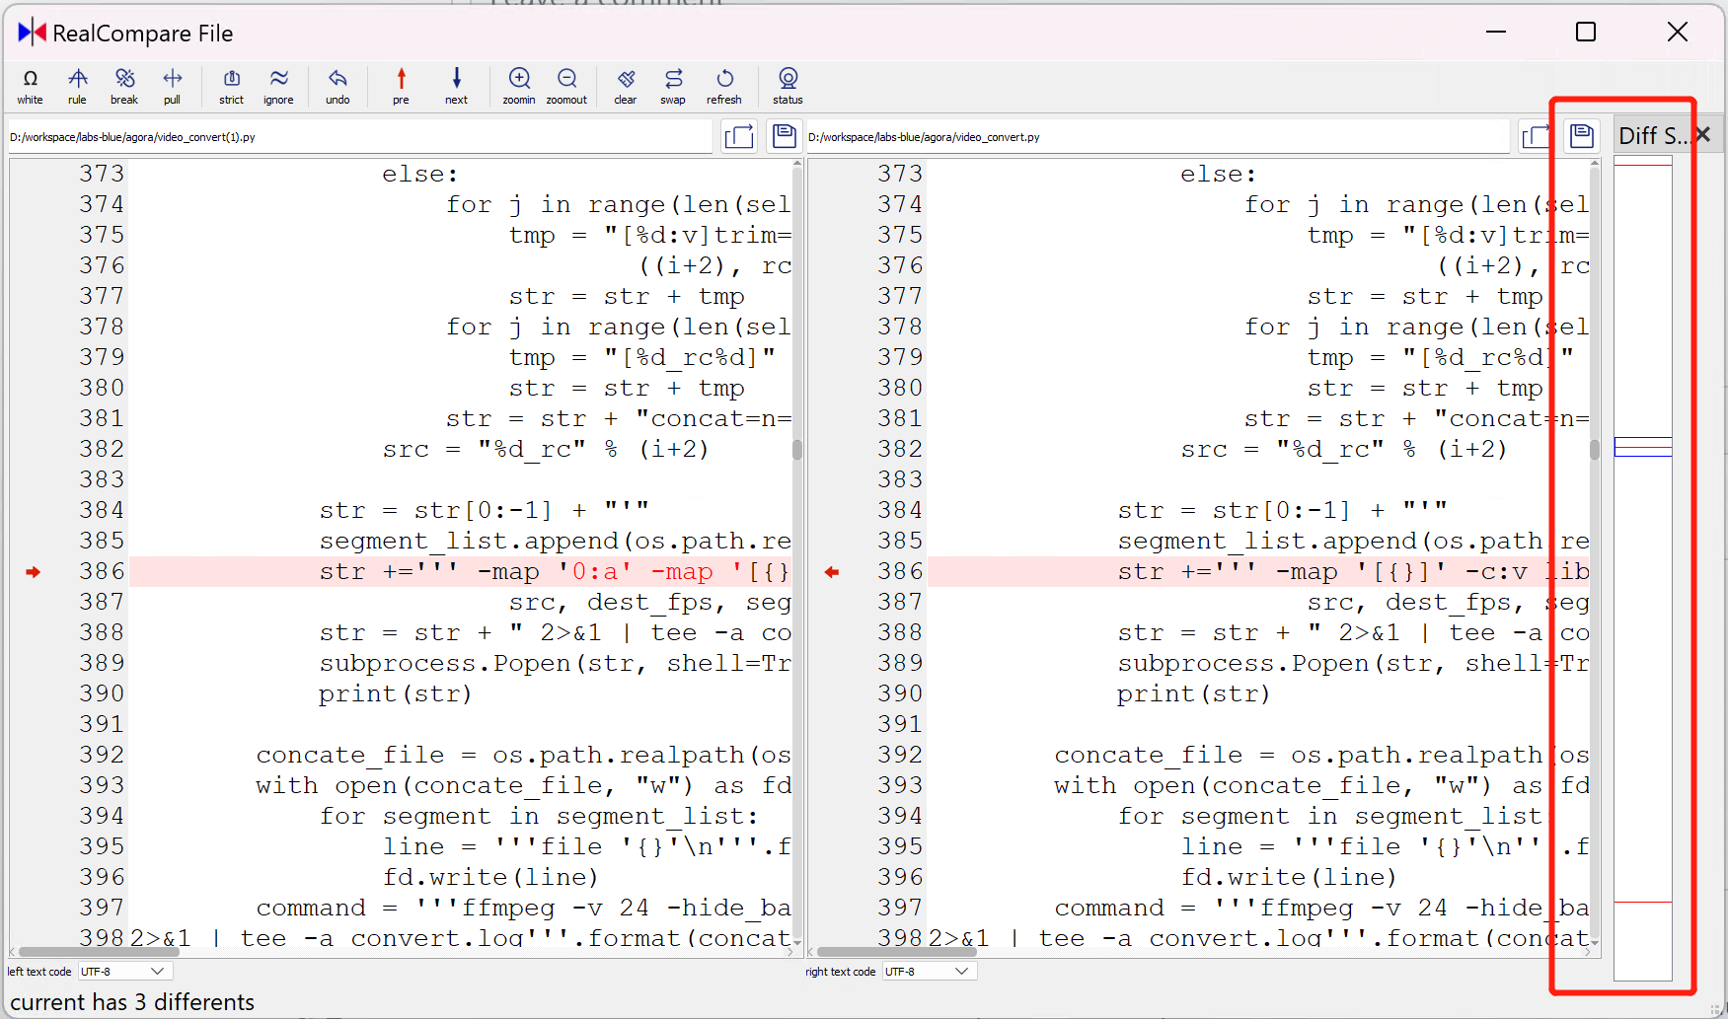Image resolution: width=1728 pixels, height=1019 pixels.
Task: Toggle ignore differences mode
Action: pyautogui.click(x=278, y=86)
